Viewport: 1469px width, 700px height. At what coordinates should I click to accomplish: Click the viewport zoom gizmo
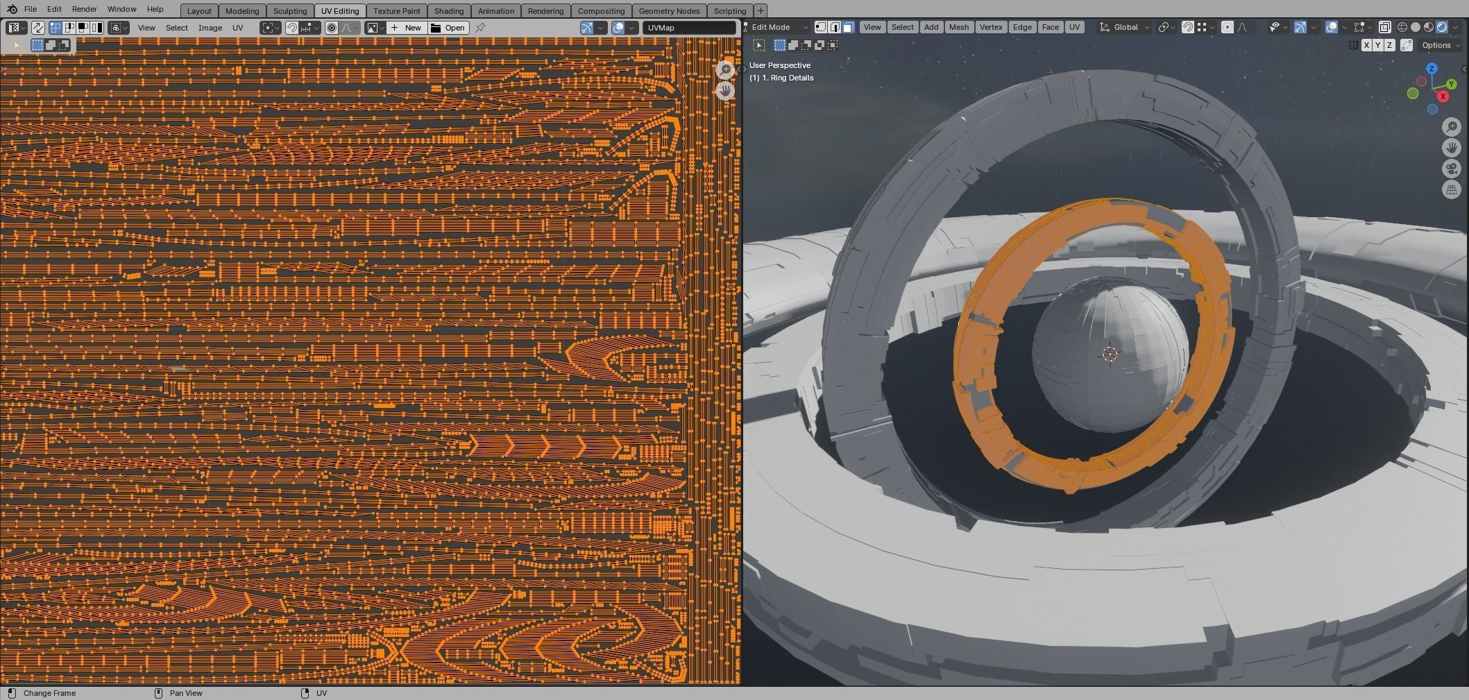click(x=1452, y=127)
